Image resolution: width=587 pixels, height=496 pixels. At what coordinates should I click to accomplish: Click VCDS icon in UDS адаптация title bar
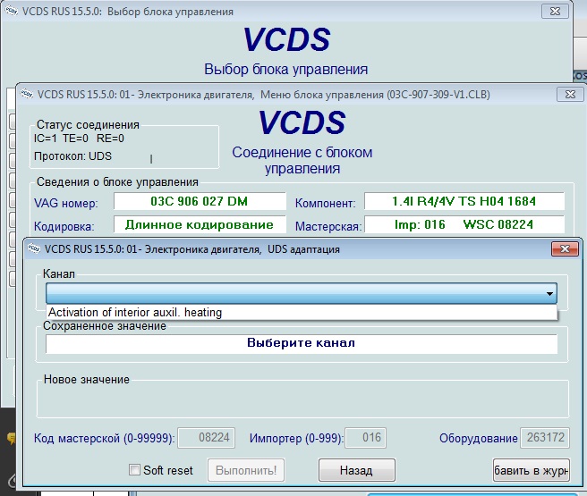34,248
